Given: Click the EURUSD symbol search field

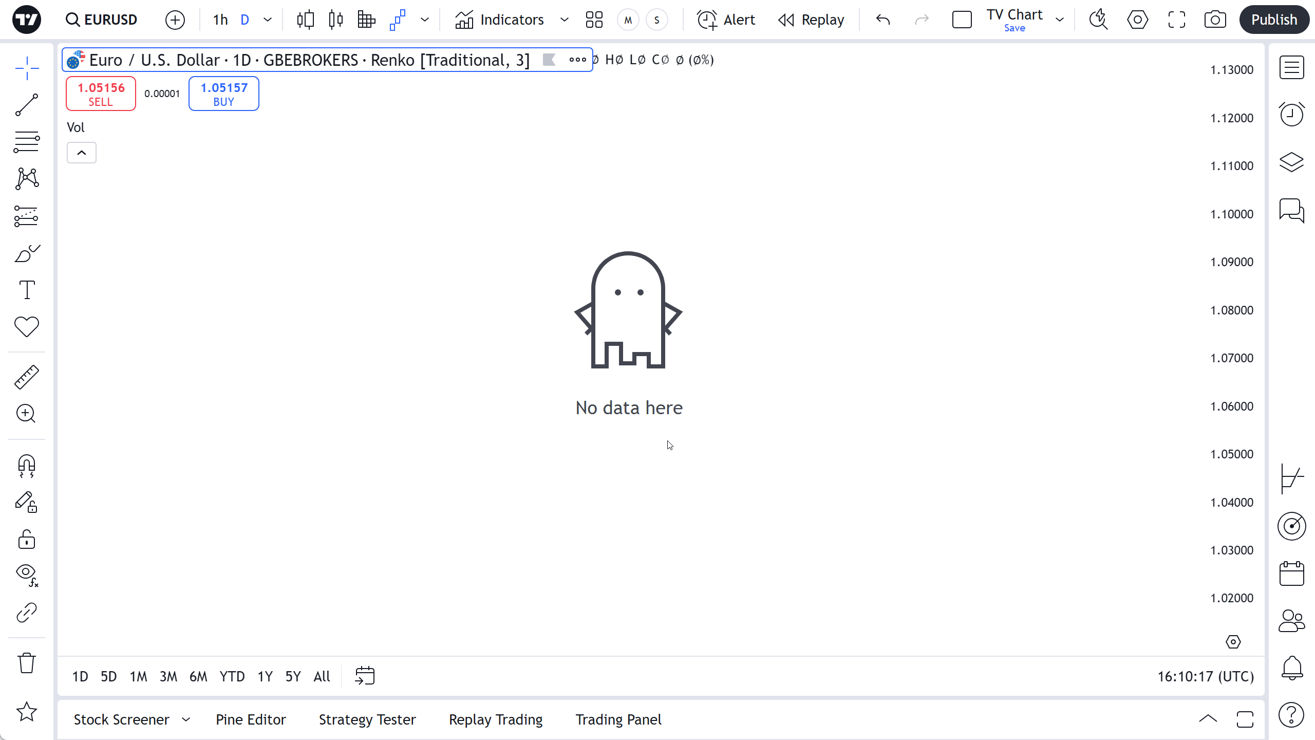Looking at the screenshot, I should 102,20.
